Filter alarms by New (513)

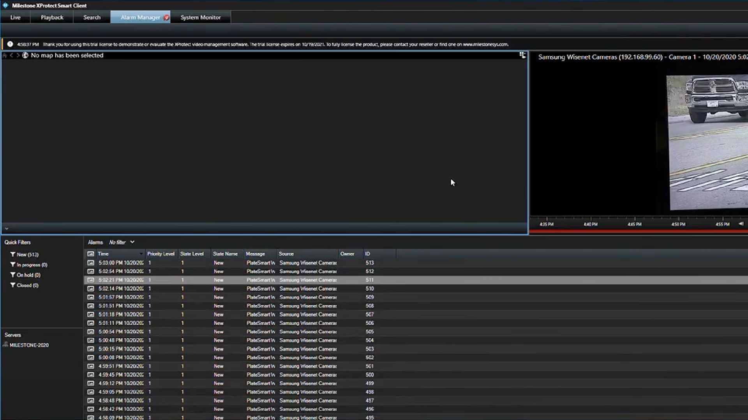(24, 254)
